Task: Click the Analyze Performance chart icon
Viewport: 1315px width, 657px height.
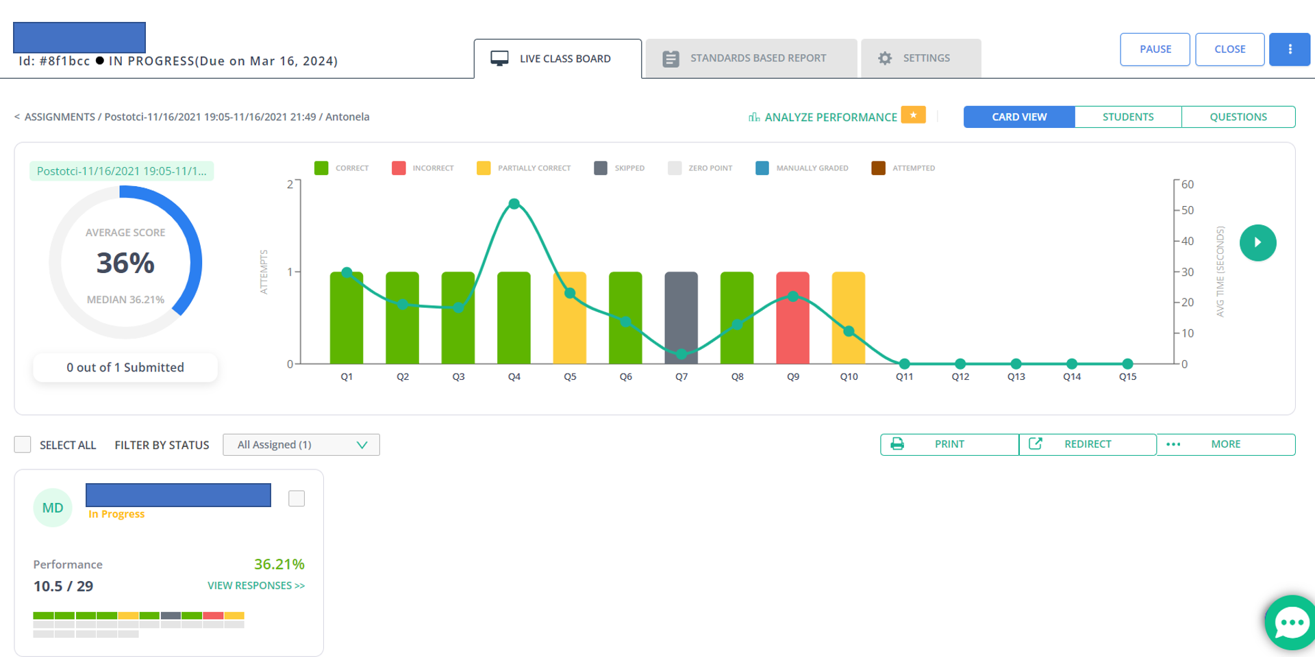Action: tap(754, 118)
